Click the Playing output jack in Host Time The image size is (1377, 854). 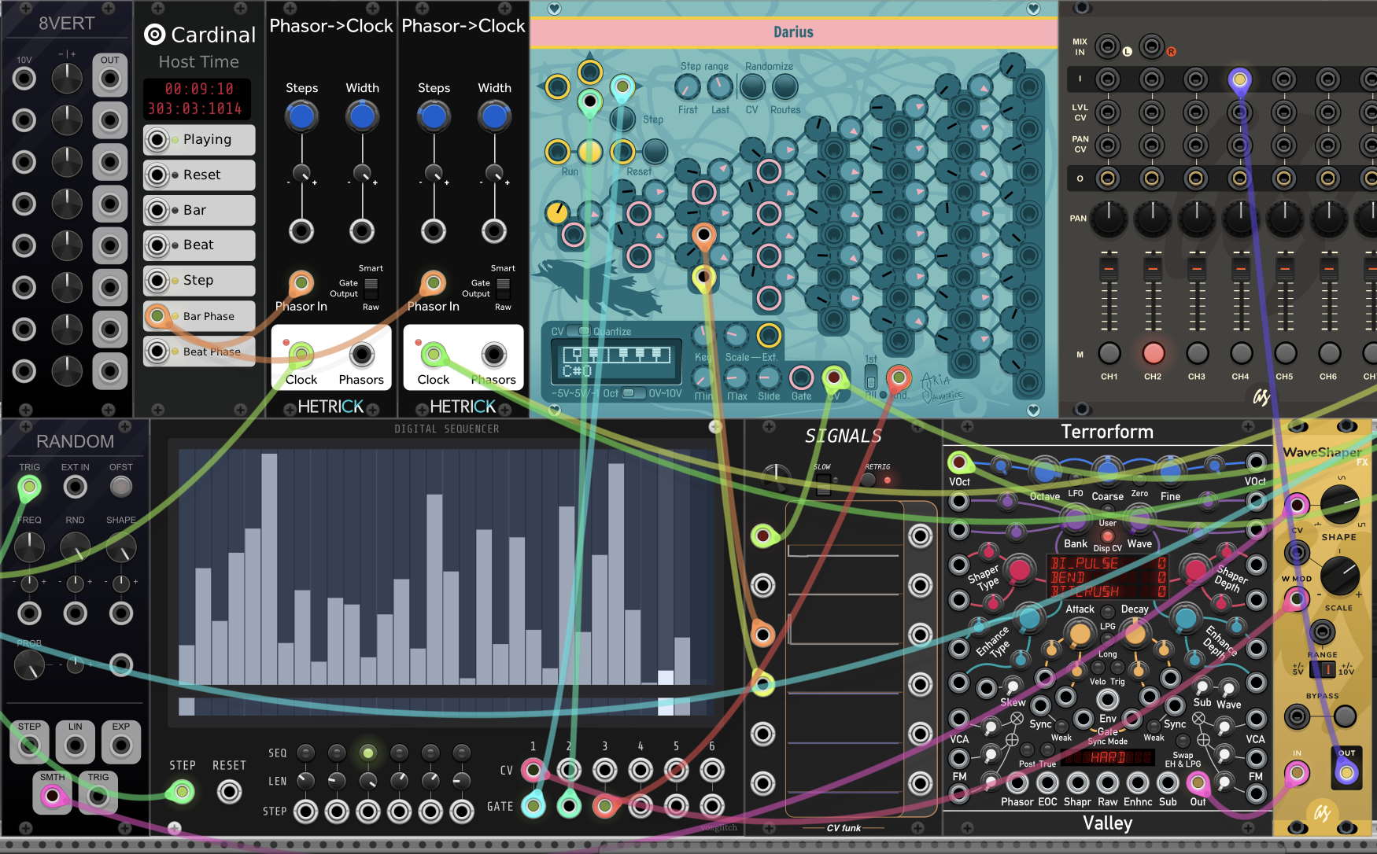(157, 140)
